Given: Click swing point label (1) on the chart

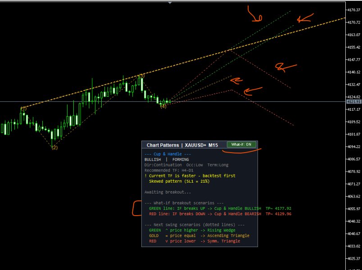Looking at the screenshot, I should 24,108.
